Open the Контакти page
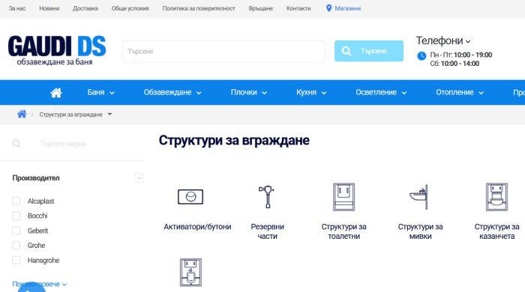Viewport: 525px width, 292px height. pos(298,8)
